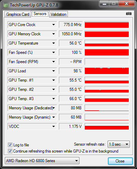Expand the Fan Speed (%) dropdown
The height and width of the screenshot is (169, 137).
53,52
